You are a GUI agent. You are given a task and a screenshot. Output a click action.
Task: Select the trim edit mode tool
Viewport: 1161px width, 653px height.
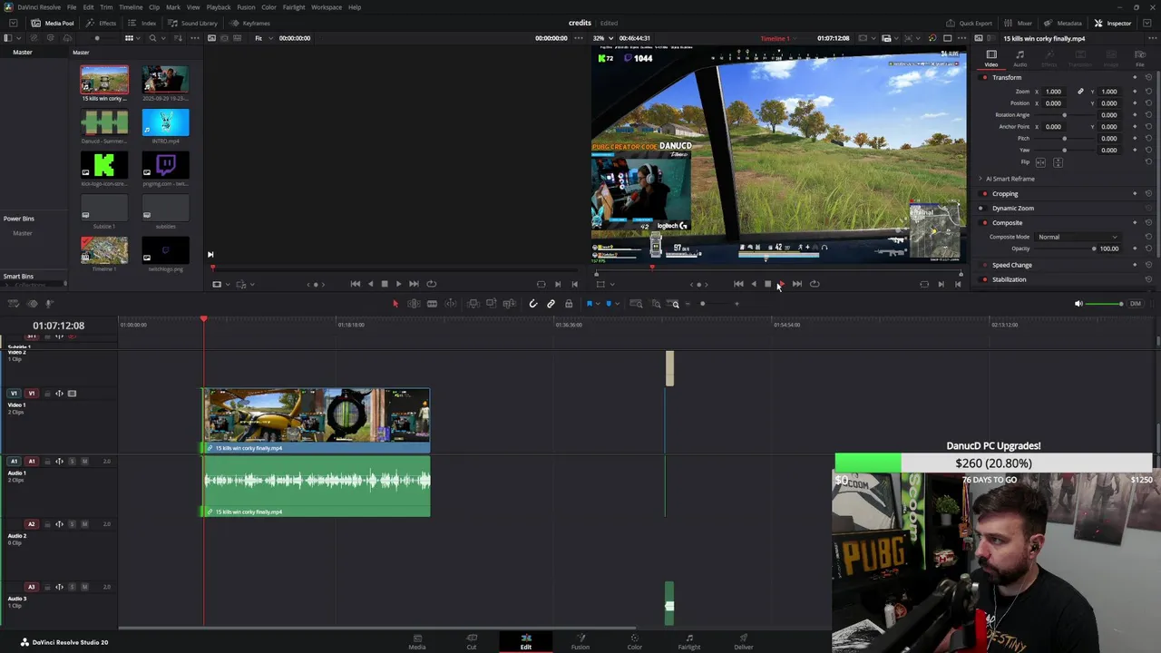tap(414, 304)
